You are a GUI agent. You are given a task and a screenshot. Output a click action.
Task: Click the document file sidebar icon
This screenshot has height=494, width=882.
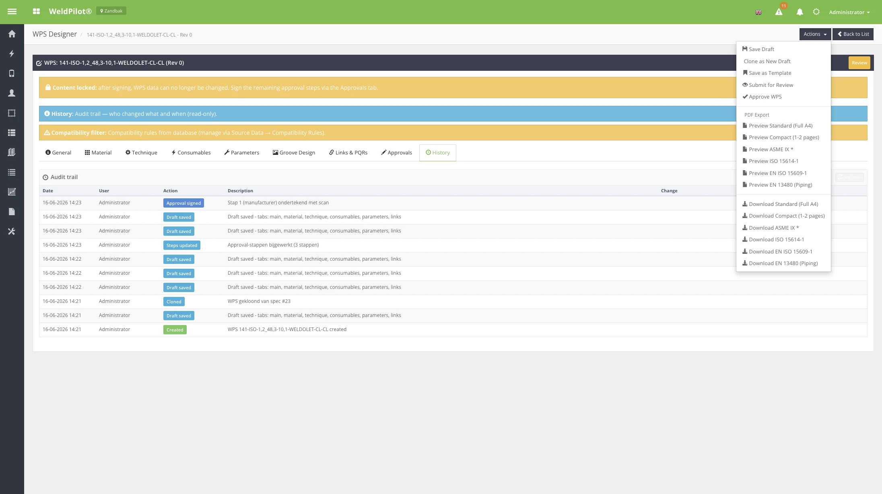(12, 212)
